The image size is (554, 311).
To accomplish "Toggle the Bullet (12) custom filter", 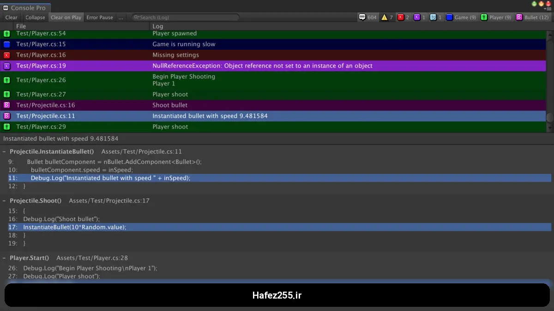I will 532,18.
